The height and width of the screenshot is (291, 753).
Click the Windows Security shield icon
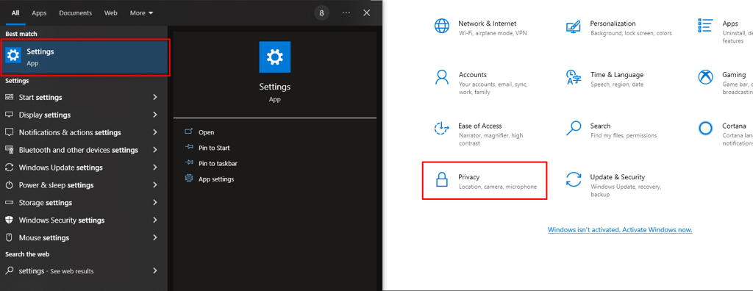click(9, 220)
